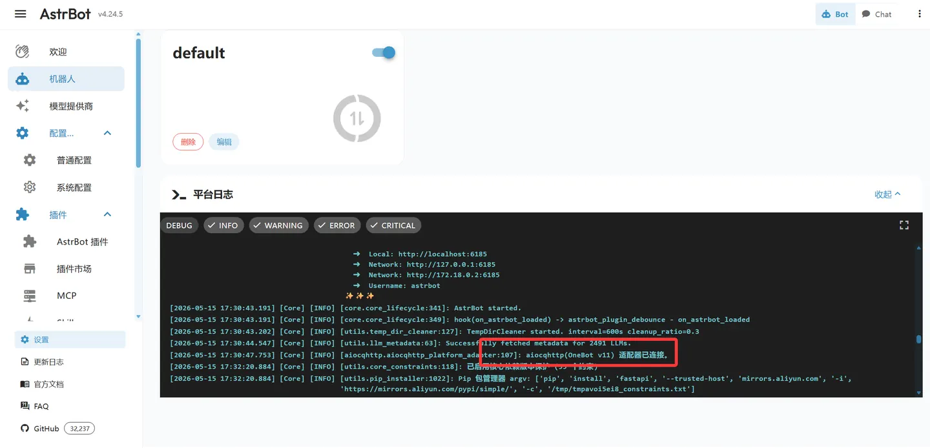Delete the default bot with 删除
This screenshot has height=448, width=930.
click(x=188, y=142)
